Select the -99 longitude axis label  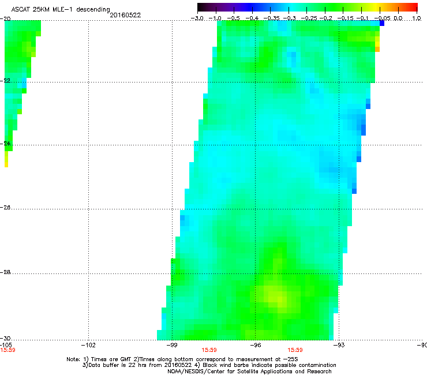point(172,346)
